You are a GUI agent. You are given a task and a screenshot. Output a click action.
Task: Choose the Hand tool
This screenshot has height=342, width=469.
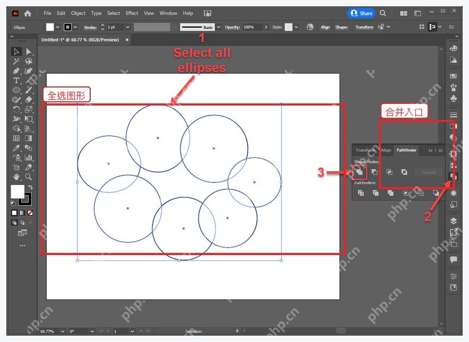pyautogui.click(x=16, y=177)
